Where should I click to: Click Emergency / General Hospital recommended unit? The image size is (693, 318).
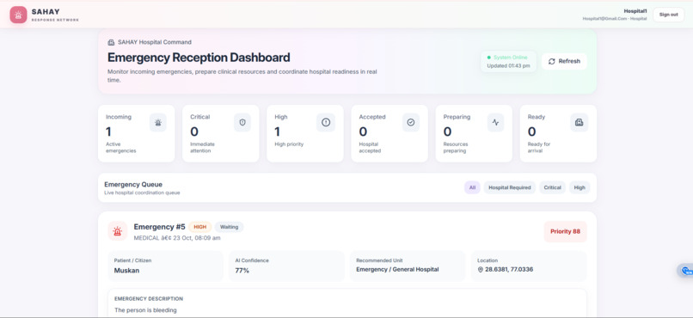pyautogui.click(x=397, y=269)
